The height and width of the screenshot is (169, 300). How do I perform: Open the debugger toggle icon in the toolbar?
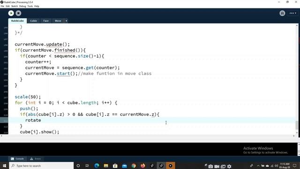tap(282, 13)
